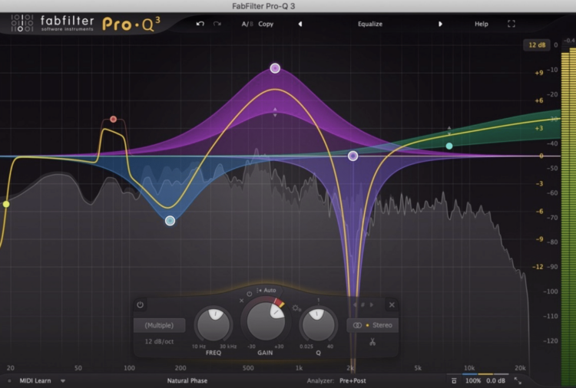Select the pink bell band node at peak

click(275, 68)
